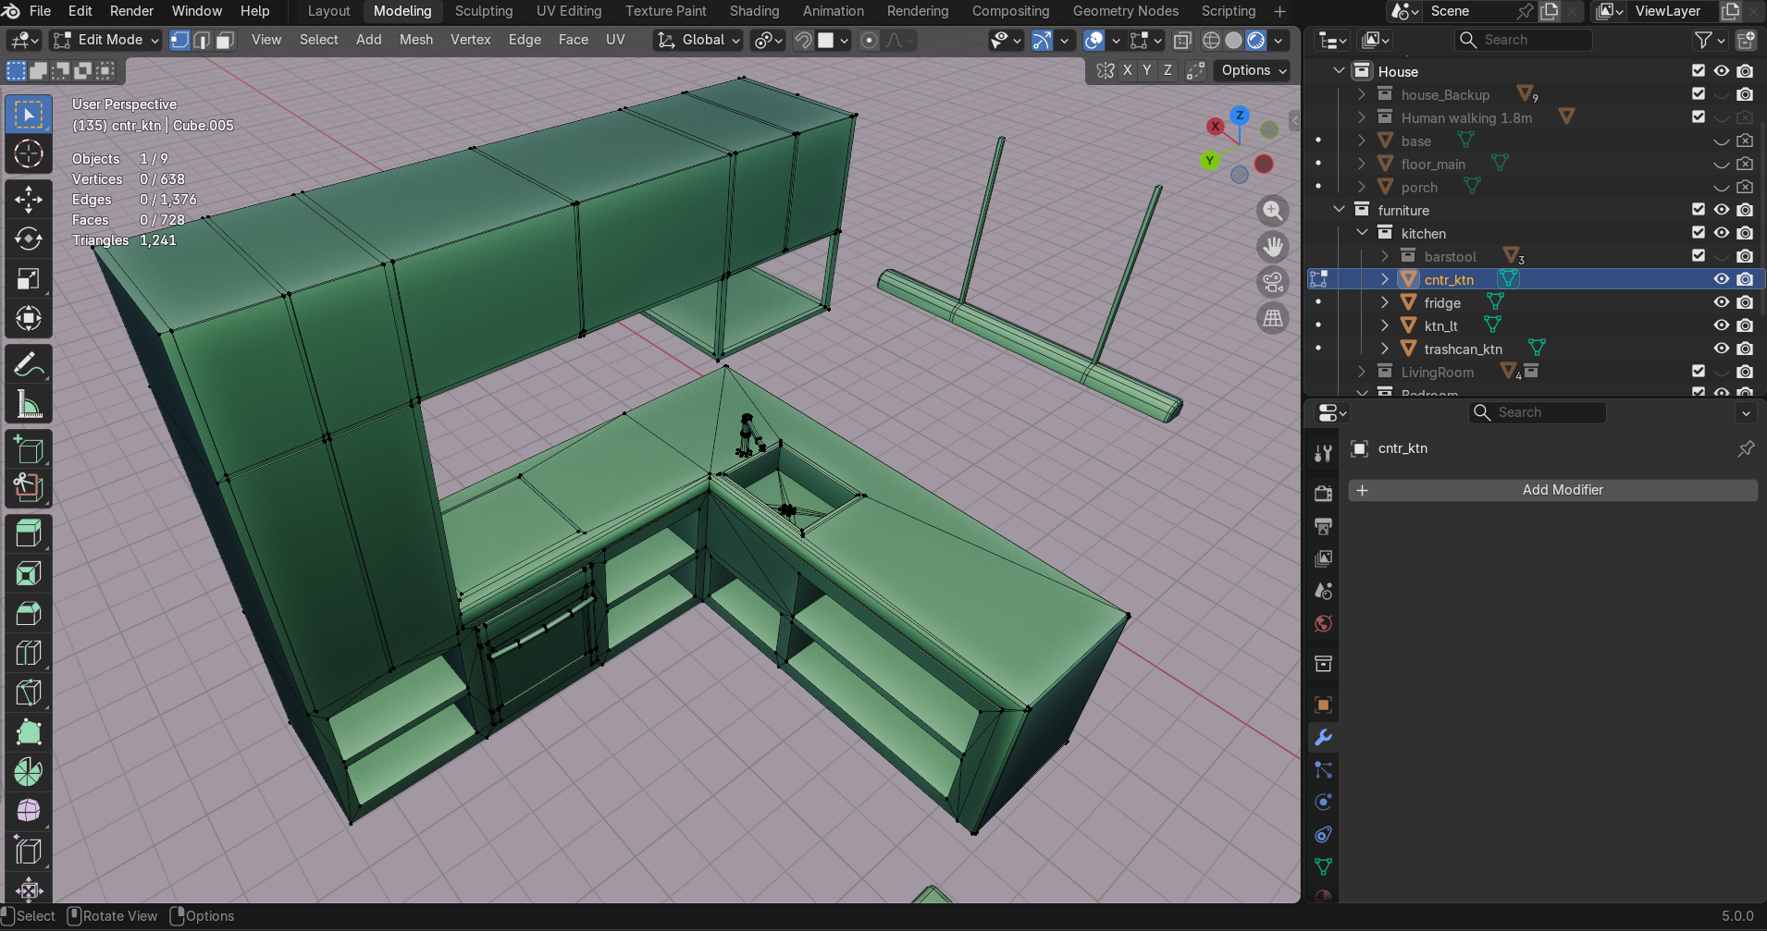Select the LivingRoom collection row
Viewport: 1767px width, 931px height.
[x=1534, y=372]
